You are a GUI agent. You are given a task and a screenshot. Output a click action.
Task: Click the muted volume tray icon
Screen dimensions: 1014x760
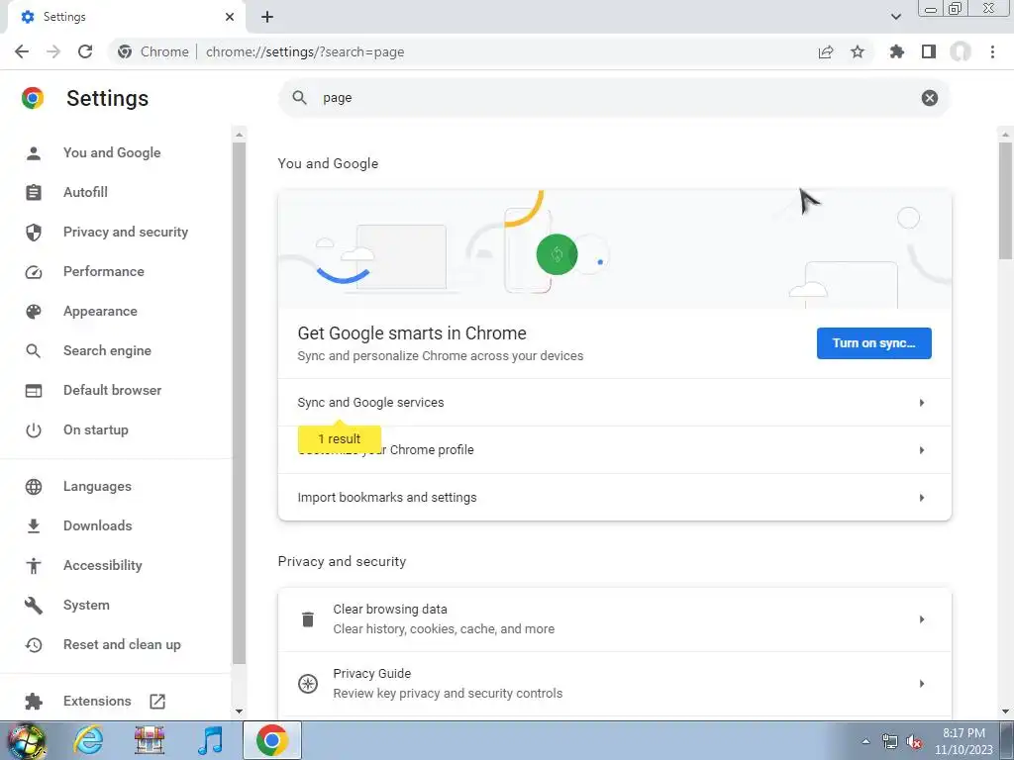(x=914, y=742)
